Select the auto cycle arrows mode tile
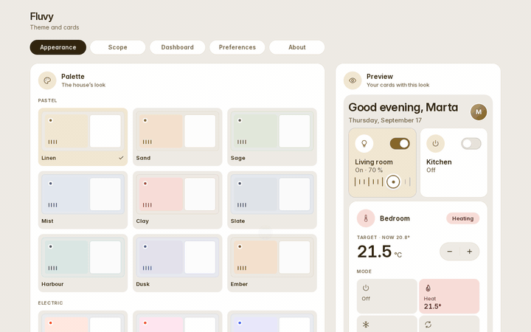 pyautogui.click(x=449, y=324)
